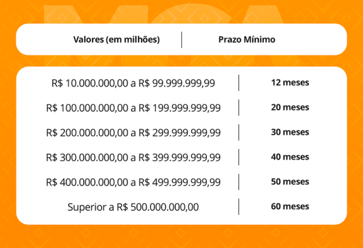The width and height of the screenshot is (363, 248).
Task: Select the R$ 400.000.000,00 a R$ 499.999.999,99 range
Action: [x=133, y=183]
